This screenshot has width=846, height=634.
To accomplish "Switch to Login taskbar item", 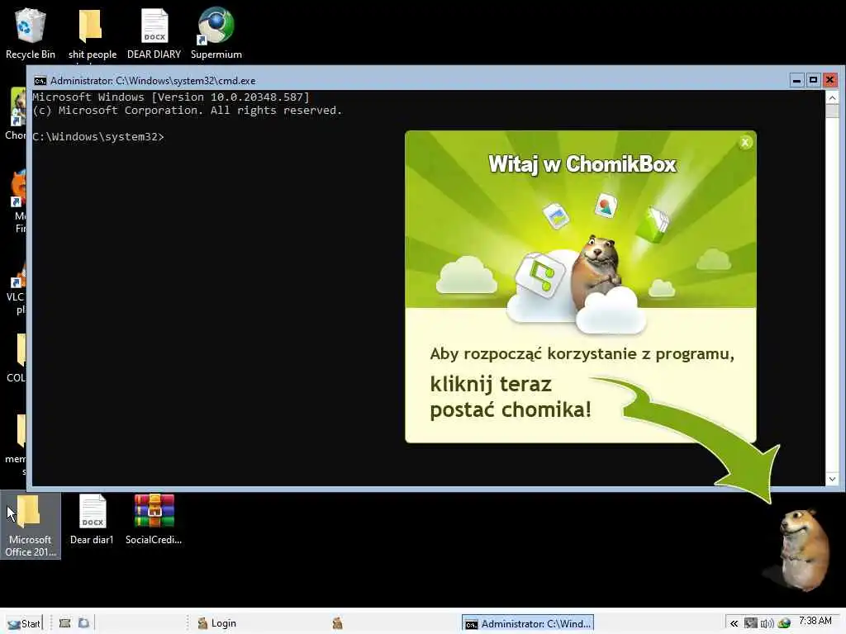I will pos(217,623).
